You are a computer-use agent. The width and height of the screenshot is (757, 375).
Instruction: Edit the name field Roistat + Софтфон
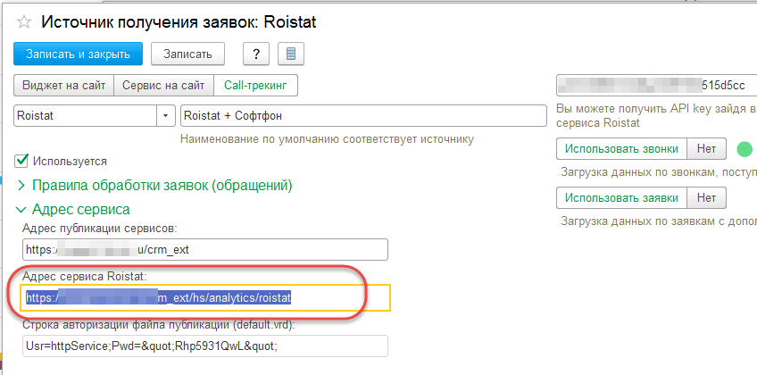363,116
